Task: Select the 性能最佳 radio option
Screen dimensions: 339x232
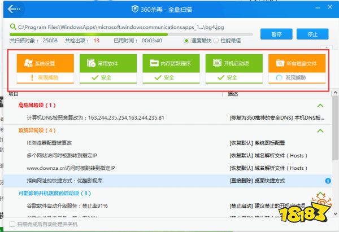Action: pyautogui.click(x=216, y=41)
